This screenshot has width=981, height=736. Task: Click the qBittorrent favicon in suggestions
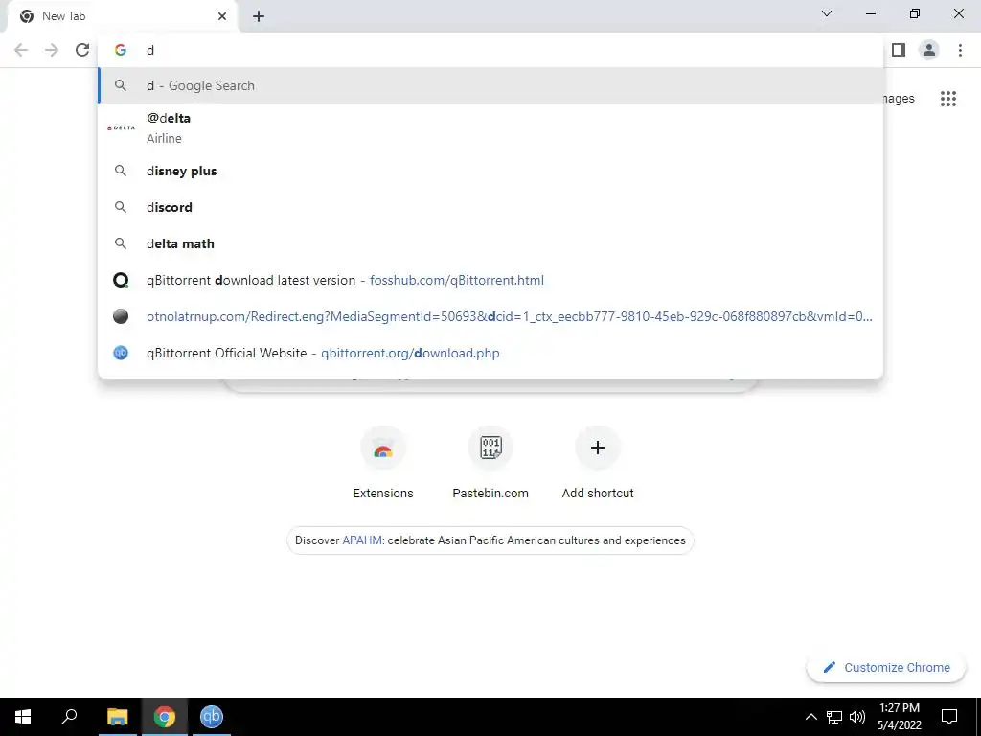point(121,353)
